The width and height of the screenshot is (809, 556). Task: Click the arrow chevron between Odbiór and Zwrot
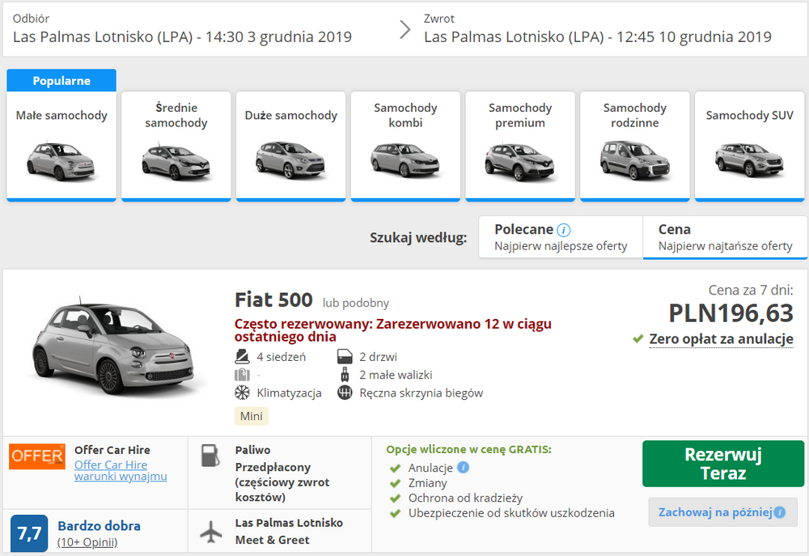tap(405, 29)
